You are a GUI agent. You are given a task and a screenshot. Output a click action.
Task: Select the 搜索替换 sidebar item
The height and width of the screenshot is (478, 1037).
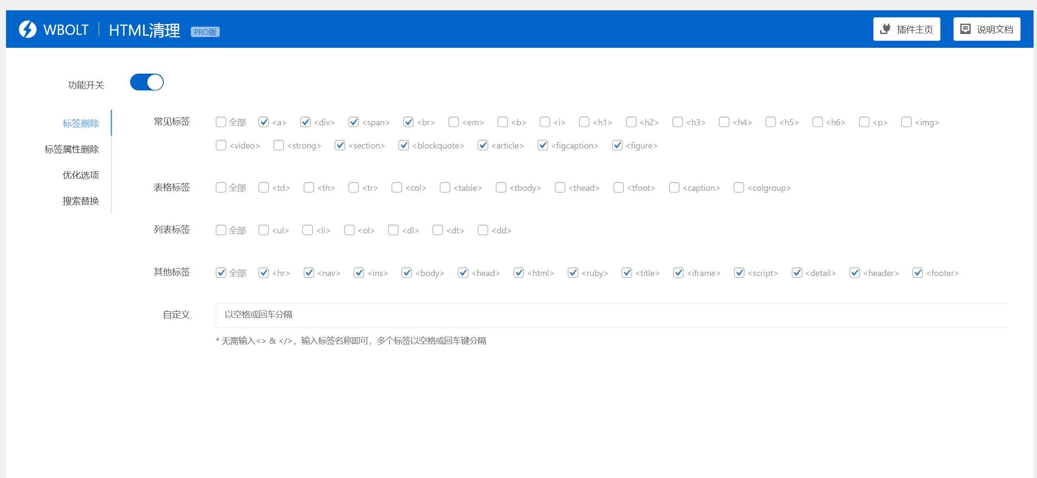81,201
